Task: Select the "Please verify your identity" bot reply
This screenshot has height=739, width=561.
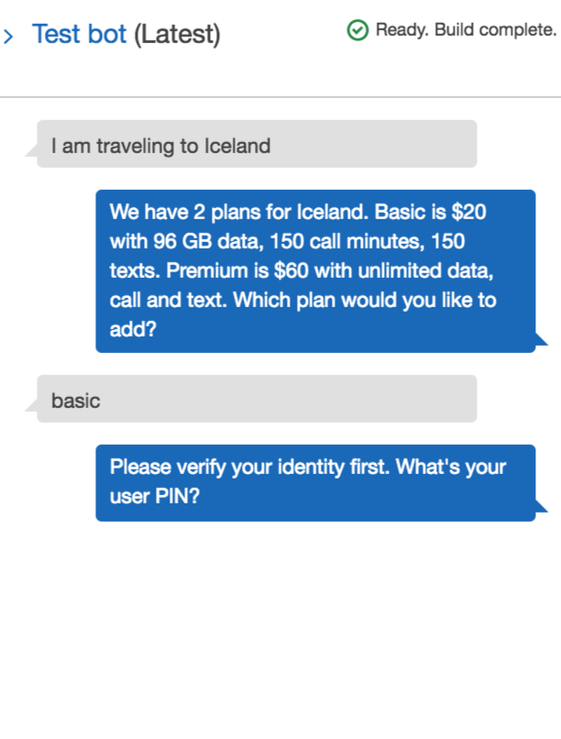Action: 315,482
